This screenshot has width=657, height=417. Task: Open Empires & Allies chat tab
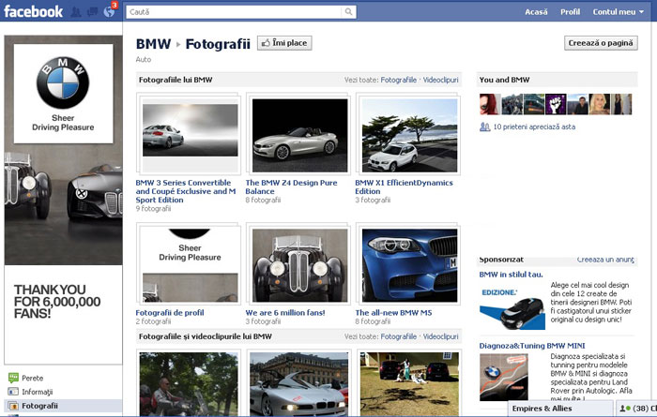(x=560, y=409)
